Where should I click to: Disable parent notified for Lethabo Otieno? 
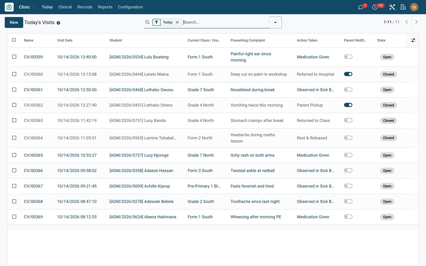(348, 105)
